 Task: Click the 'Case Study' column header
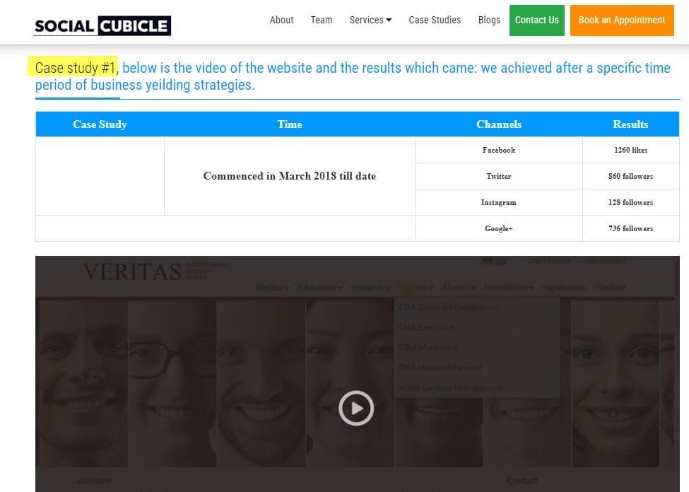tap(100, 124)
